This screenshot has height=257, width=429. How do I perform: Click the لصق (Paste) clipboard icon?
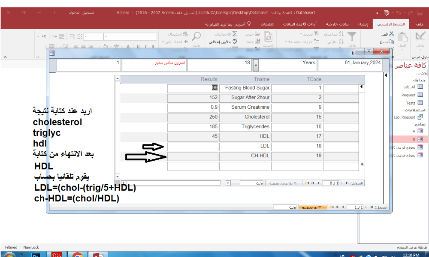tap(402, 37)
